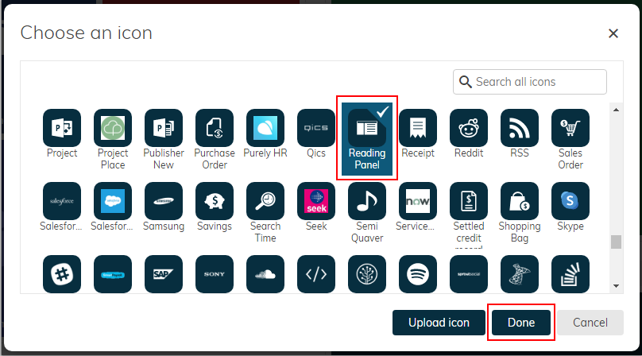Click the scrollbar down arrow
Image resolution: width=642 pixels, height=356 pixels.
[616, 286]
